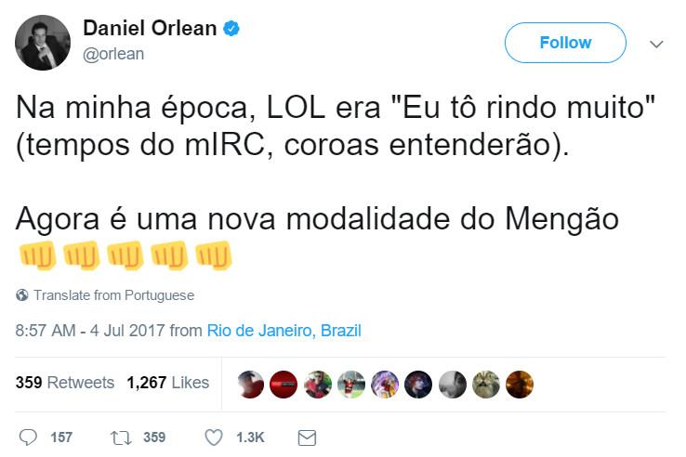View the 1,267 Likes list
686x457 pixels.
click(x=168, y=383)
